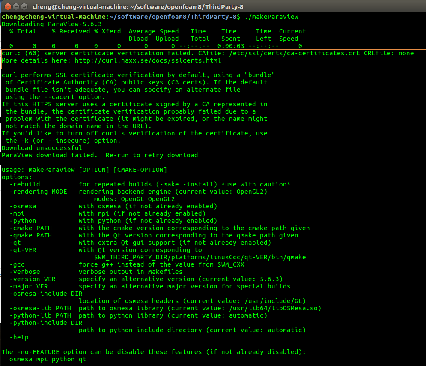This screenshot has height=366, width=426.
Task: Click the $WM_THIRD_PARTY_DIR qmake path
Action: click(200, 258)
